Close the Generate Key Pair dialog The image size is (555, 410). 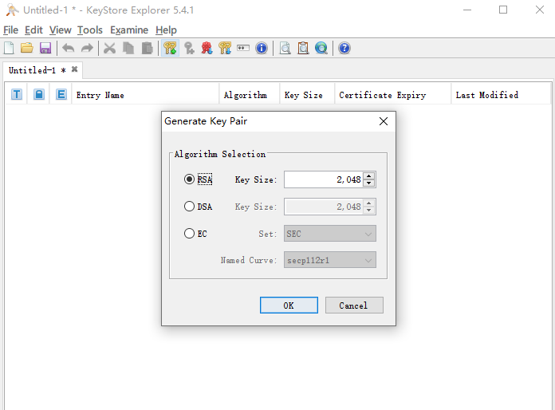click(384, 121)
